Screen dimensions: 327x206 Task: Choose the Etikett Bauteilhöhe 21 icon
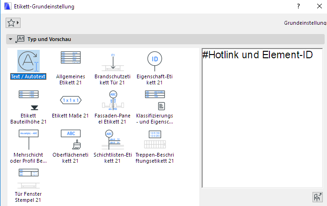(x=29, y=100)
